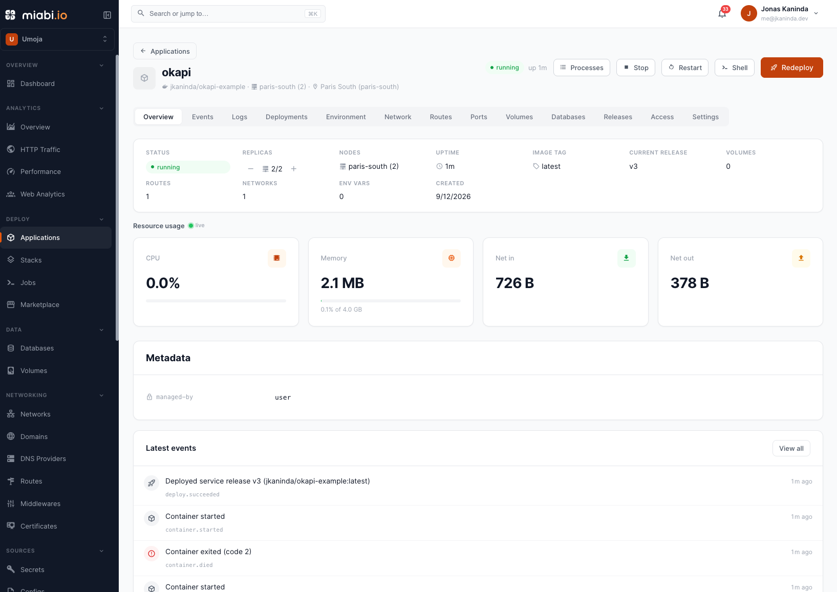Click the Redeploy button
The height and width of the screenshot is (592, 837).
[x=792, y=68]
